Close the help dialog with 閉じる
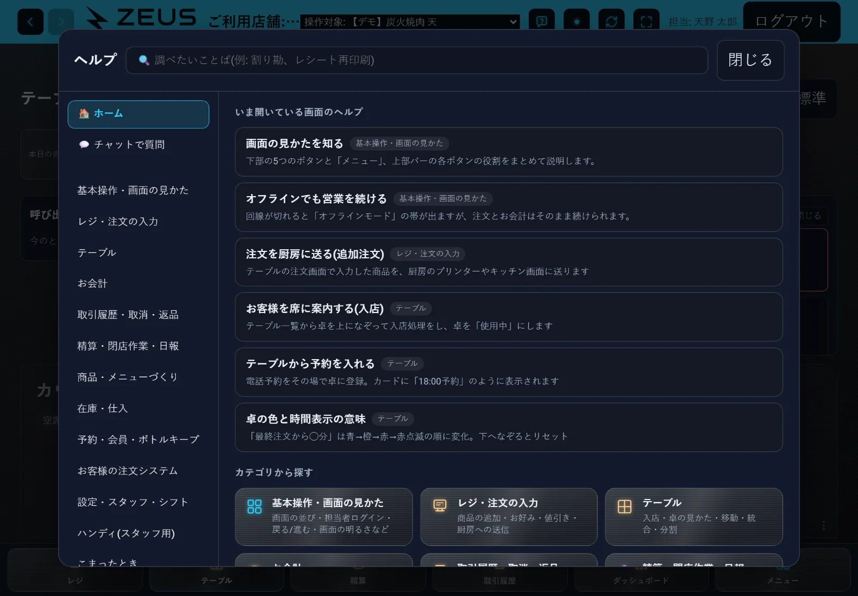This screenshot has width=858, height=596. tap(750, 60)
